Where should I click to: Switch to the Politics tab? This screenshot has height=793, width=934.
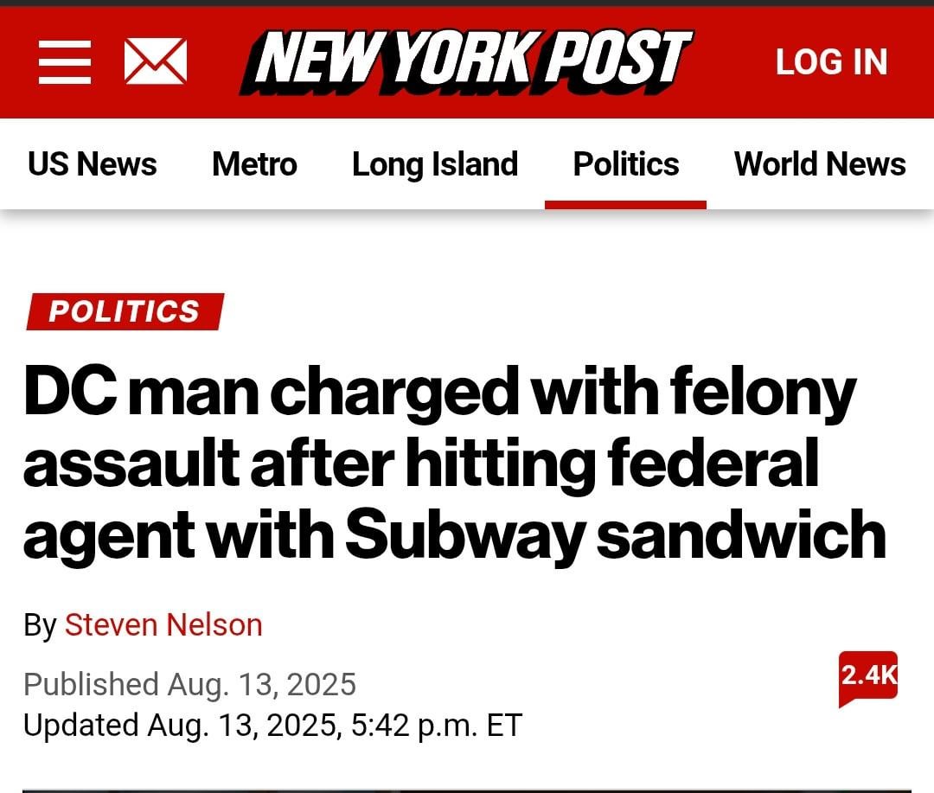coord(625,163)
